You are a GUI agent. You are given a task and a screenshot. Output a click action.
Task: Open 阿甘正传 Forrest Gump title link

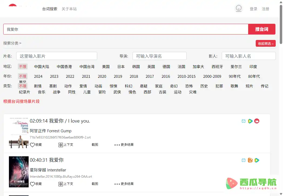51,131
